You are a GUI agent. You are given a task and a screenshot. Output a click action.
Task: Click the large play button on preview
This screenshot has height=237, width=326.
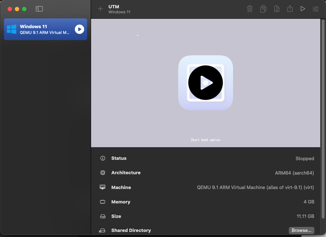[x=205, y=83]
